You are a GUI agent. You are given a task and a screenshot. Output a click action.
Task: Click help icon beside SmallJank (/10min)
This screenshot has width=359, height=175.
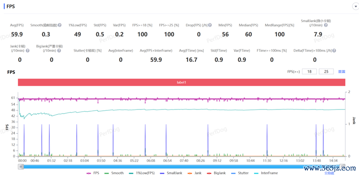click(x=326, y=25)
